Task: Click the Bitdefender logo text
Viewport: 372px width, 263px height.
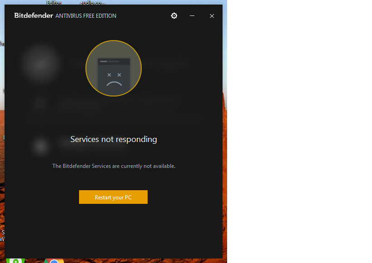Action: click(34, 15)
